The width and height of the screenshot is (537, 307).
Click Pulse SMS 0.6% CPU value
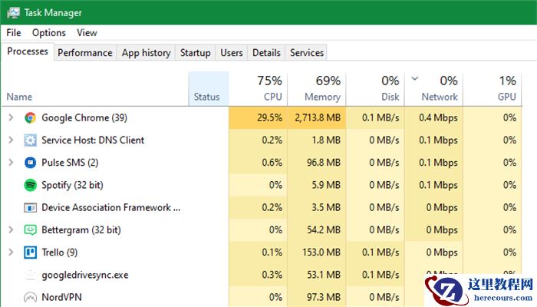(x=272, y=163)
